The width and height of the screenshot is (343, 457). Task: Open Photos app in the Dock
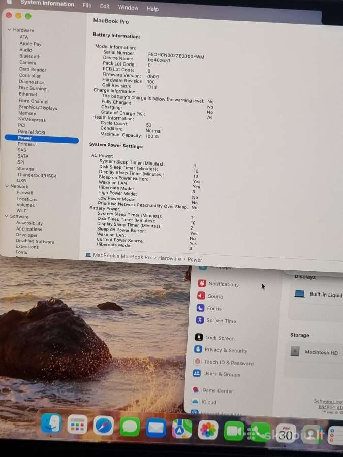coord(208,430)
